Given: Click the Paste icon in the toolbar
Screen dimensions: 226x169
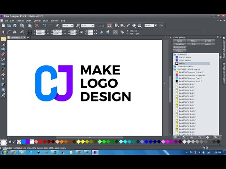Looking at the screenshot, I should click(30, 25).
